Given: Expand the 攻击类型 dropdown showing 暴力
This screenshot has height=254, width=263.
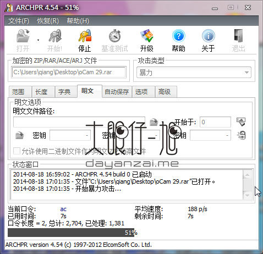Looking at the screenshot, I should (194, 73).
